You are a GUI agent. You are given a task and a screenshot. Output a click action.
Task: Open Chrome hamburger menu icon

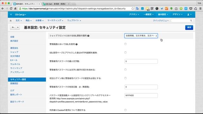(200, 9)
